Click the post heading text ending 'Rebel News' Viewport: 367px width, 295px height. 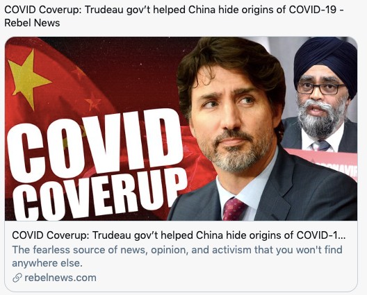click(x=174, y=17)
